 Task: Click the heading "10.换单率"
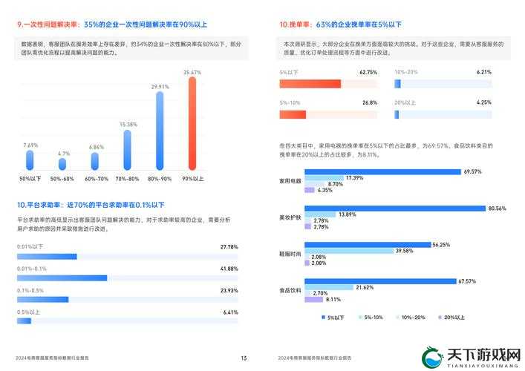coord(295,24)
